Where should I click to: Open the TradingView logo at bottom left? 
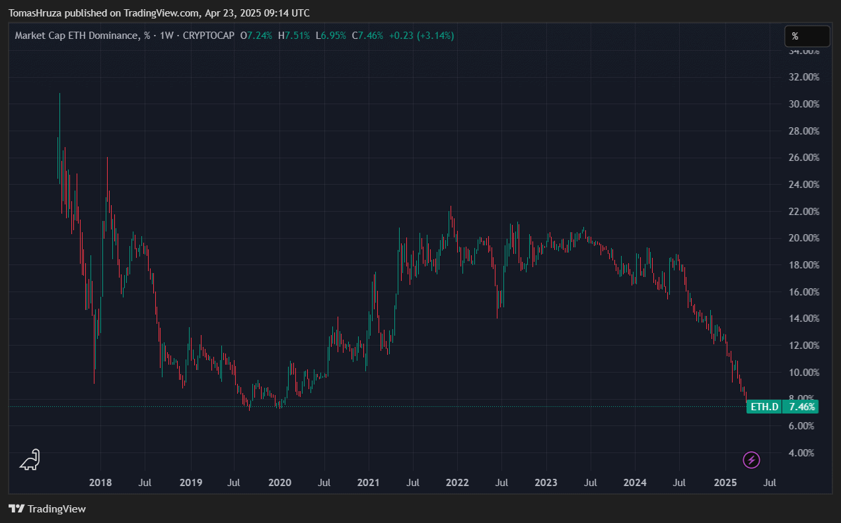[x=47, y=508]
